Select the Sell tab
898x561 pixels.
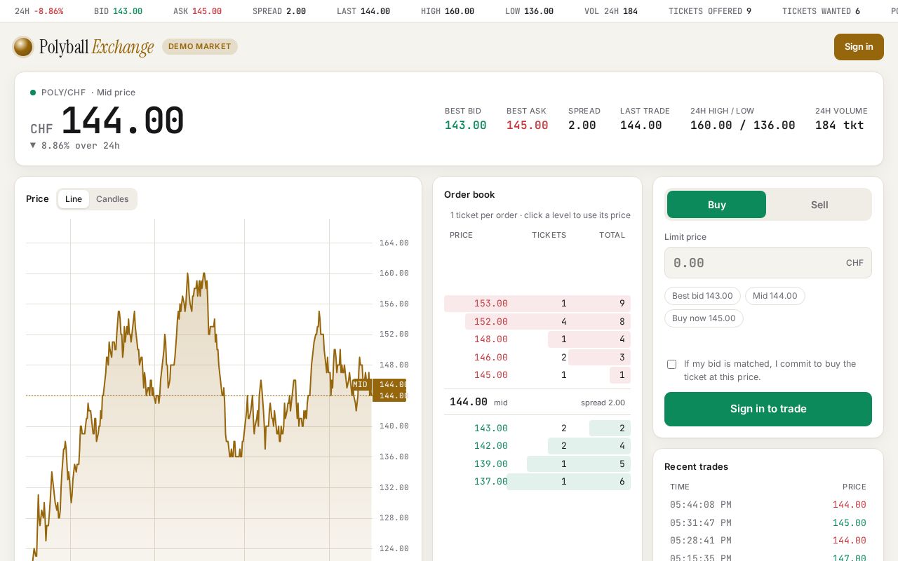[x=819, y=205]
